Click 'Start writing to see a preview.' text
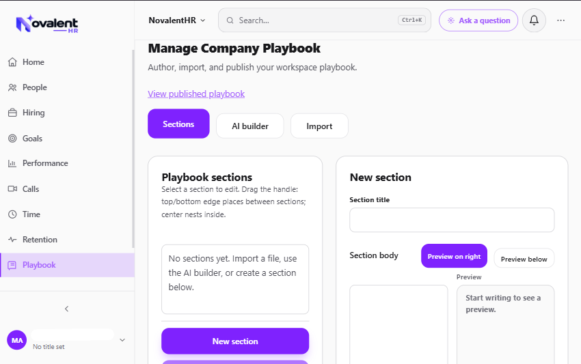The image size is (581, 364). (503, 304)
